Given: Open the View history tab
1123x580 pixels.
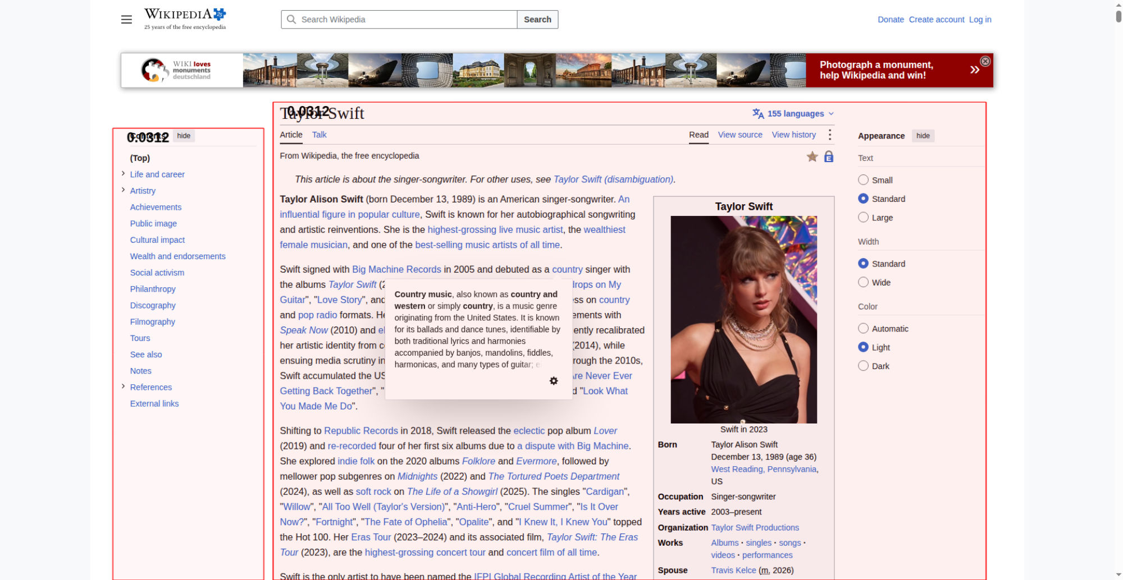Looking at the screenshot, I should pyautogui.click(x=793, y=135).
